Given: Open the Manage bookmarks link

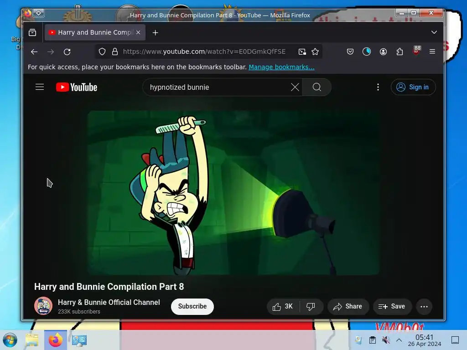Looking at the screenshot, I should tap(281, 67).
